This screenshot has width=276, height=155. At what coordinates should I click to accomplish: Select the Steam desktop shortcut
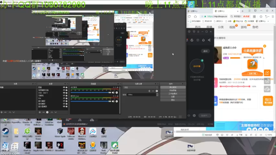pyautogui.click(x=5, y=133)
